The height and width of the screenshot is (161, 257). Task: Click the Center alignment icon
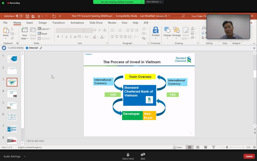tap(117, 37)
